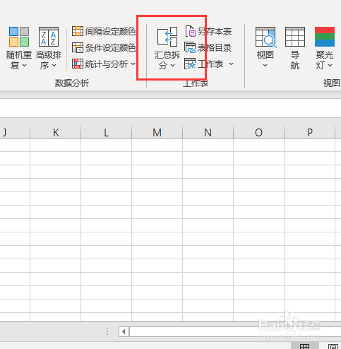
Task: Click the 间隔设定颜色 button
Action: (x=104, y=31)
